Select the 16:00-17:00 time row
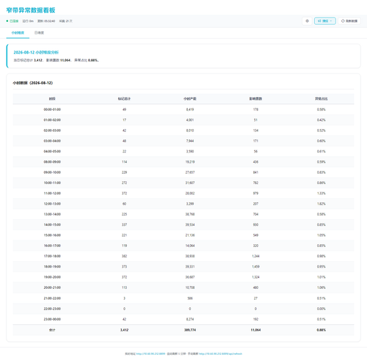 pyautogui.click(x=183, y=246)
